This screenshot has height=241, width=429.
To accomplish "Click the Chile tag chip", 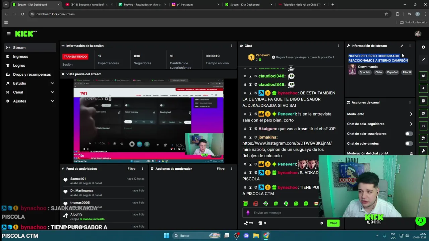I will pos(378,72).
